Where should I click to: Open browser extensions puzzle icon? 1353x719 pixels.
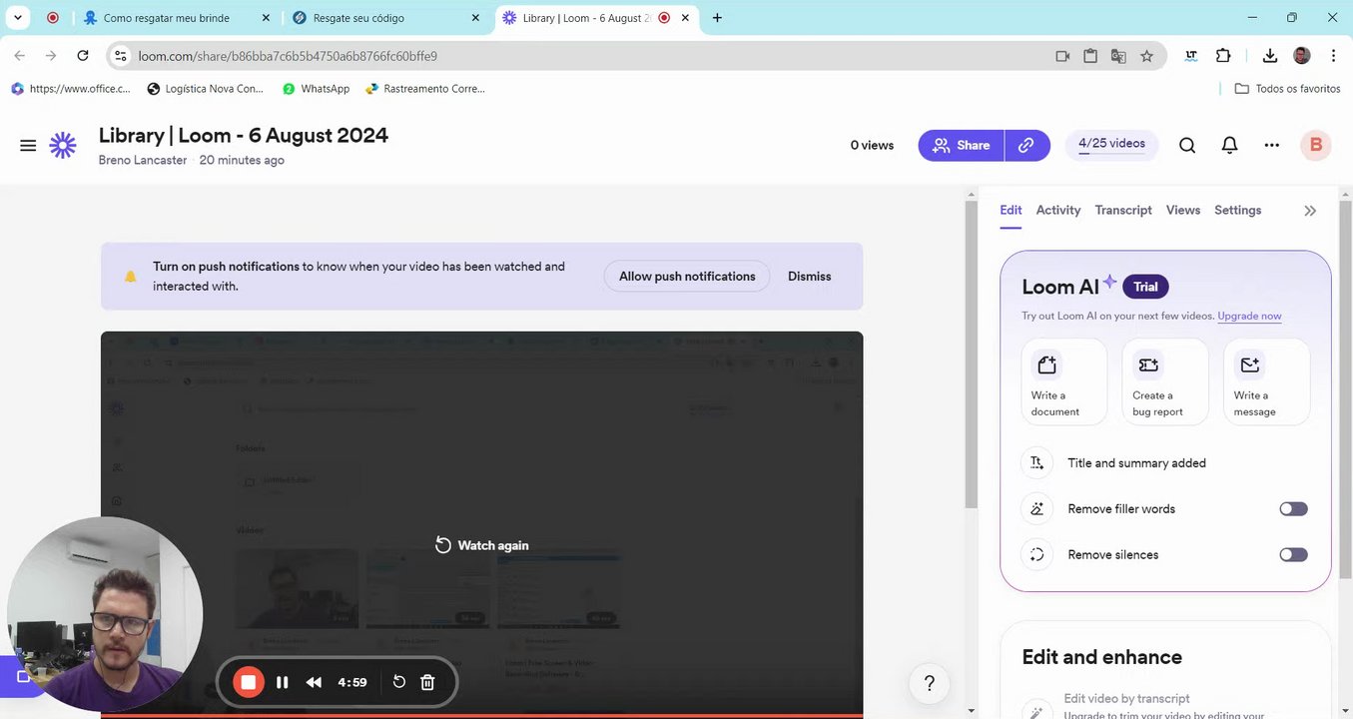point(1223,56)
